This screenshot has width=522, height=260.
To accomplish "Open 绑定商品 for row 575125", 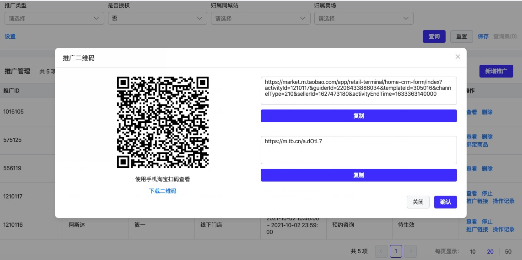I will pyautogui.click(x=477, y=145).
